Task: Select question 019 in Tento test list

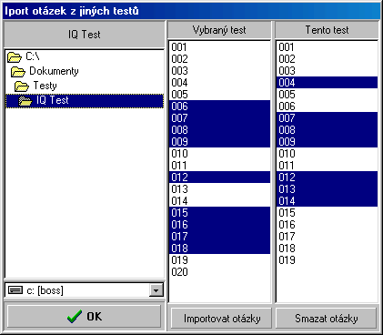Action: coord(328,260)
